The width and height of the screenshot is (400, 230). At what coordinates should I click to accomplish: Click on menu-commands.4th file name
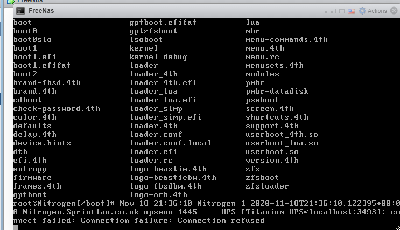286,39
